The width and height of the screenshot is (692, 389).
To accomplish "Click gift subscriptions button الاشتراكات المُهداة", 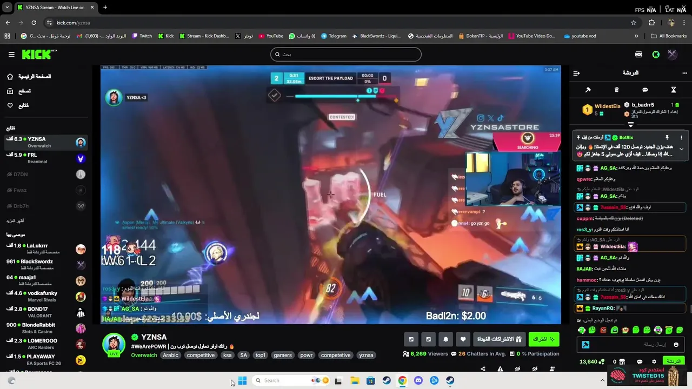I will 500,339.
